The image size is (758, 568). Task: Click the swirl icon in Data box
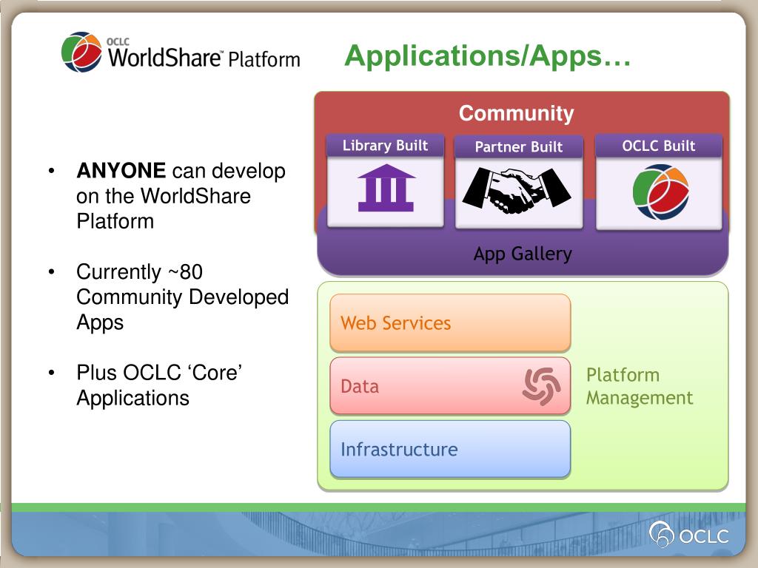542,386
